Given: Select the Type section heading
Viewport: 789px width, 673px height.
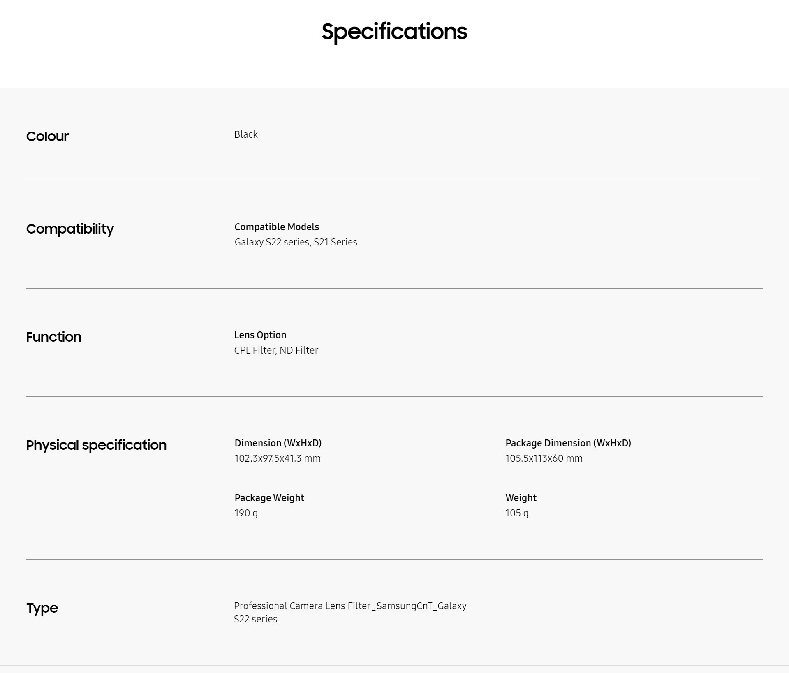Looking at the screenshot, I should 42,608.
